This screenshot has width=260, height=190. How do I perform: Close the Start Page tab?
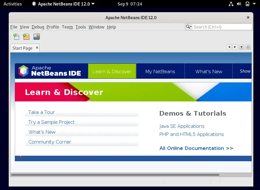click(x=37, y=48)
